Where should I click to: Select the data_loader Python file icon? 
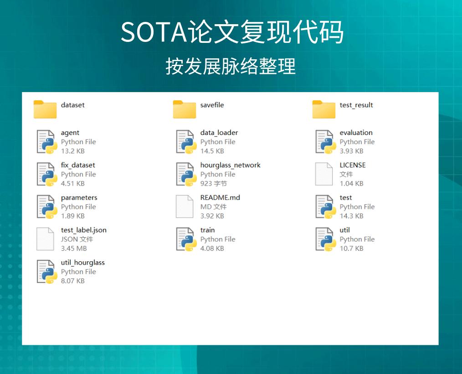tap(186, 142)
